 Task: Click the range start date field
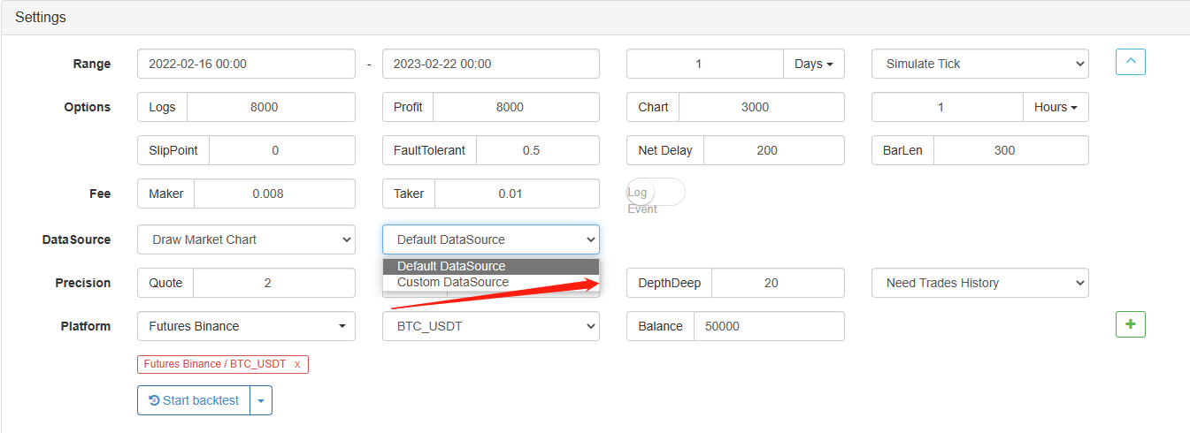pos(246,64)
